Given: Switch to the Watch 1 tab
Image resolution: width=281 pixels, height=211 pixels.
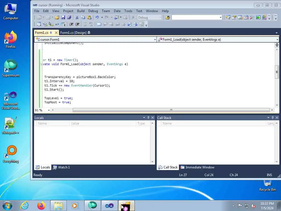Looking at the screenshot, I should coord(61,167).
